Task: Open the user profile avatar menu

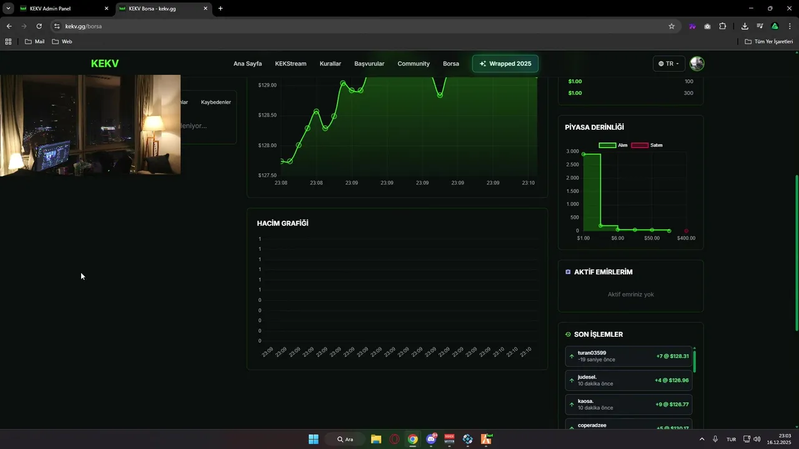Action: [697, 64]
